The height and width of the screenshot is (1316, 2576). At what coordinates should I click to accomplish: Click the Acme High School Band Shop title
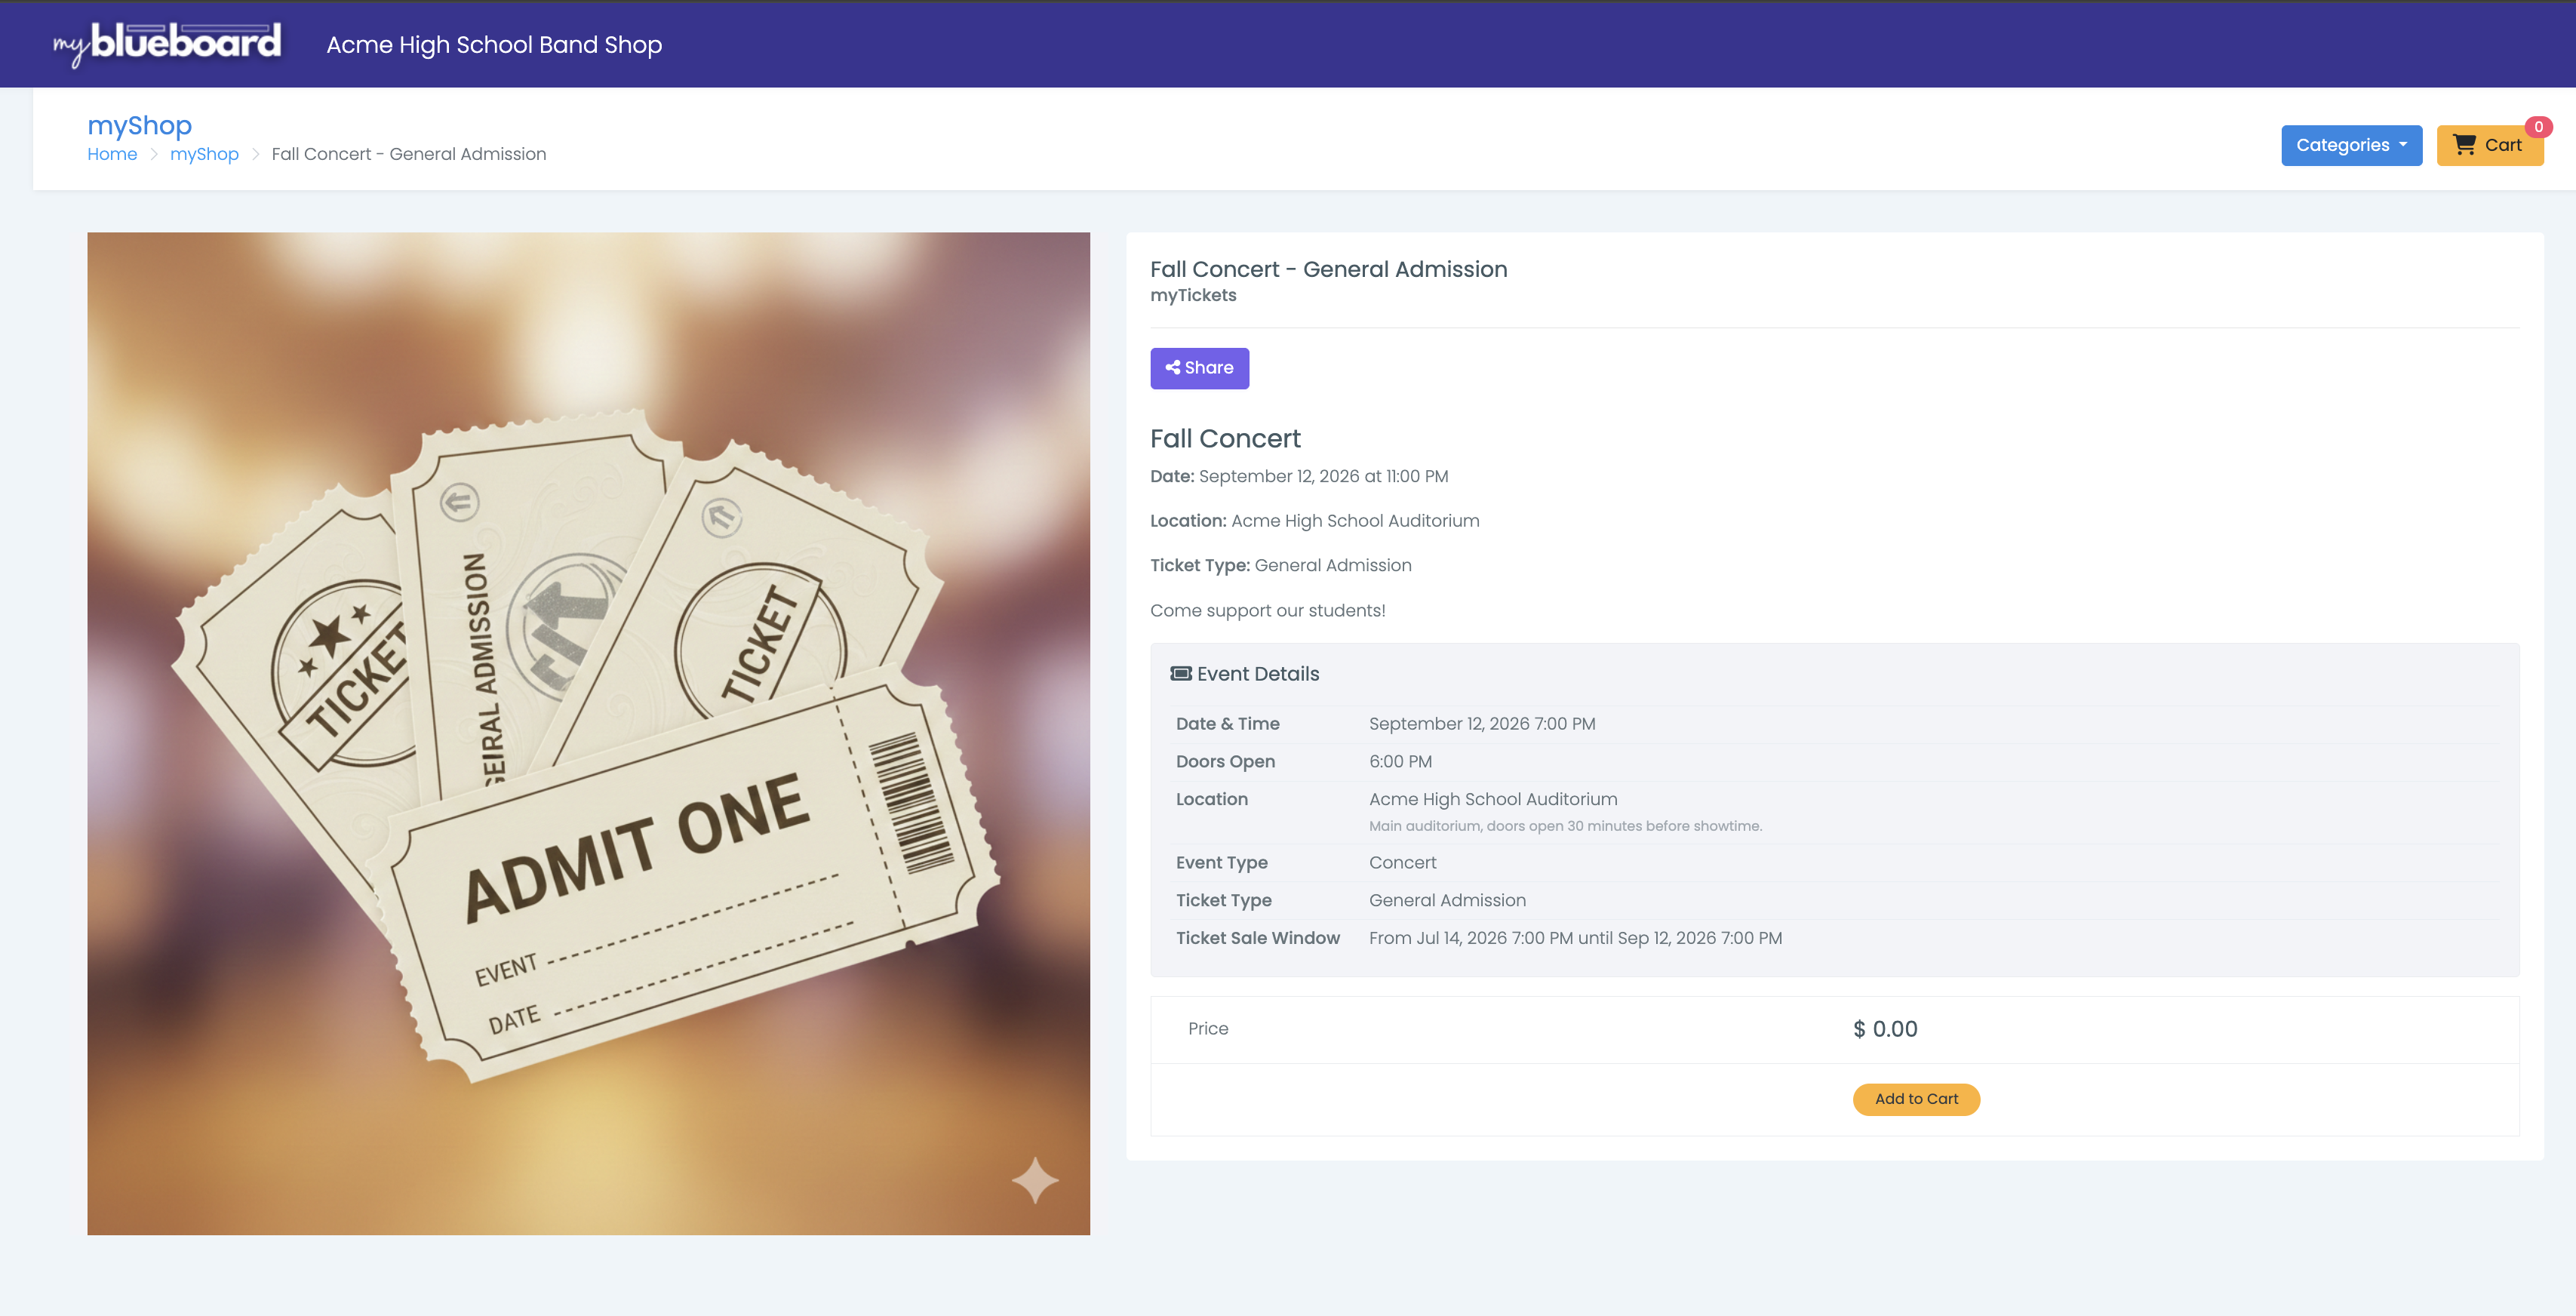pyautogui.click(x=494, y=45)
